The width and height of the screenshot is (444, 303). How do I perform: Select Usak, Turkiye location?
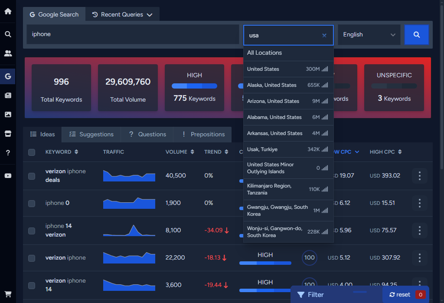point(288,149)
